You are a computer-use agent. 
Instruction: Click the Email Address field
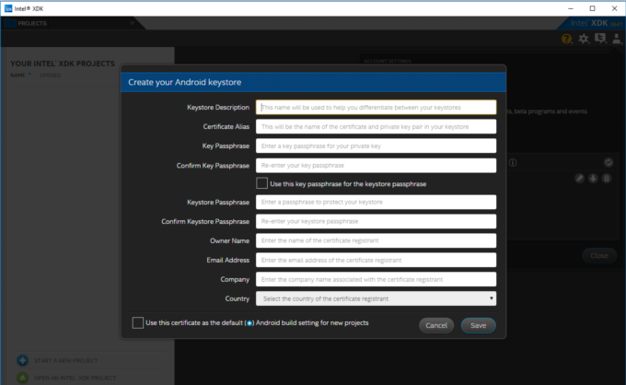tap(377, 260)
